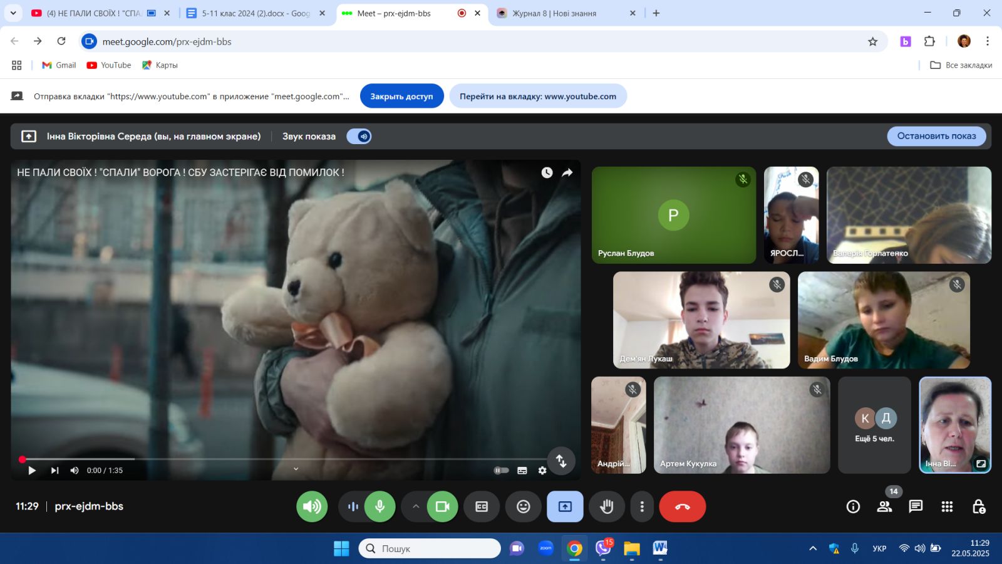This screenshot has height=564, width=1002.
Task: Click the raise hand icon
Action: 606,506
